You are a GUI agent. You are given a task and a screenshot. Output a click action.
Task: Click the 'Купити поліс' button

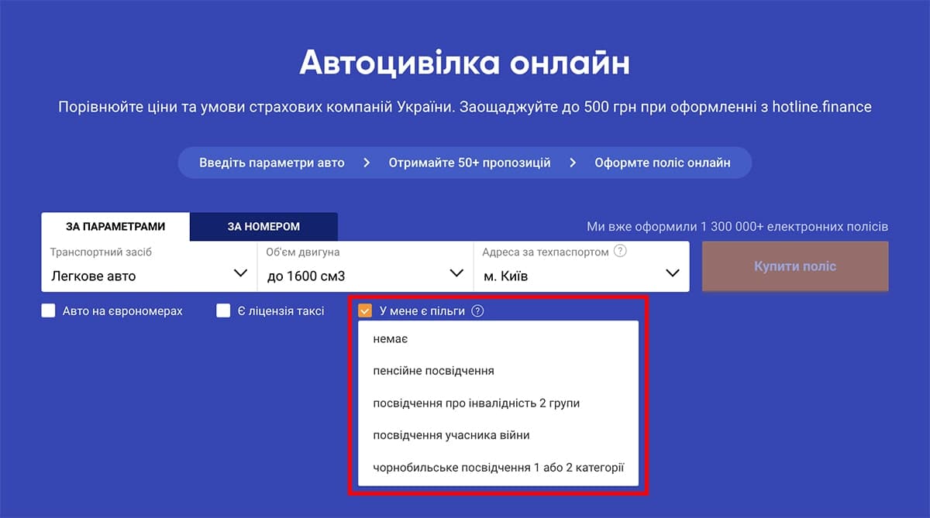coord(795,266)
